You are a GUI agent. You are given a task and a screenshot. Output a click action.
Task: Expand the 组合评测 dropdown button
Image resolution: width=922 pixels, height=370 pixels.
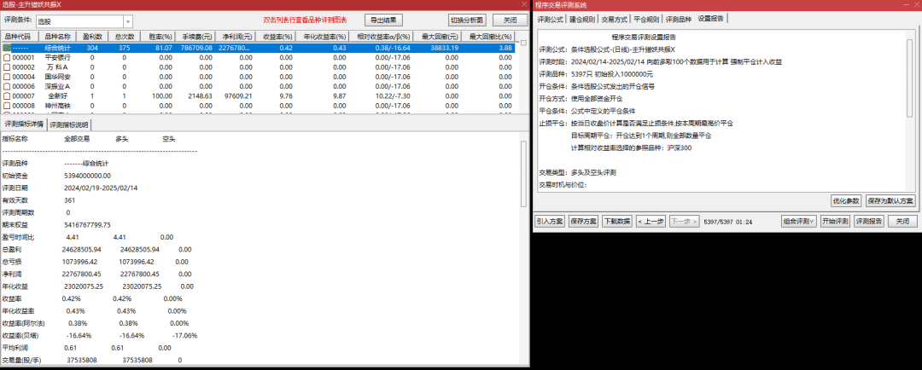(x=799, y=221)
